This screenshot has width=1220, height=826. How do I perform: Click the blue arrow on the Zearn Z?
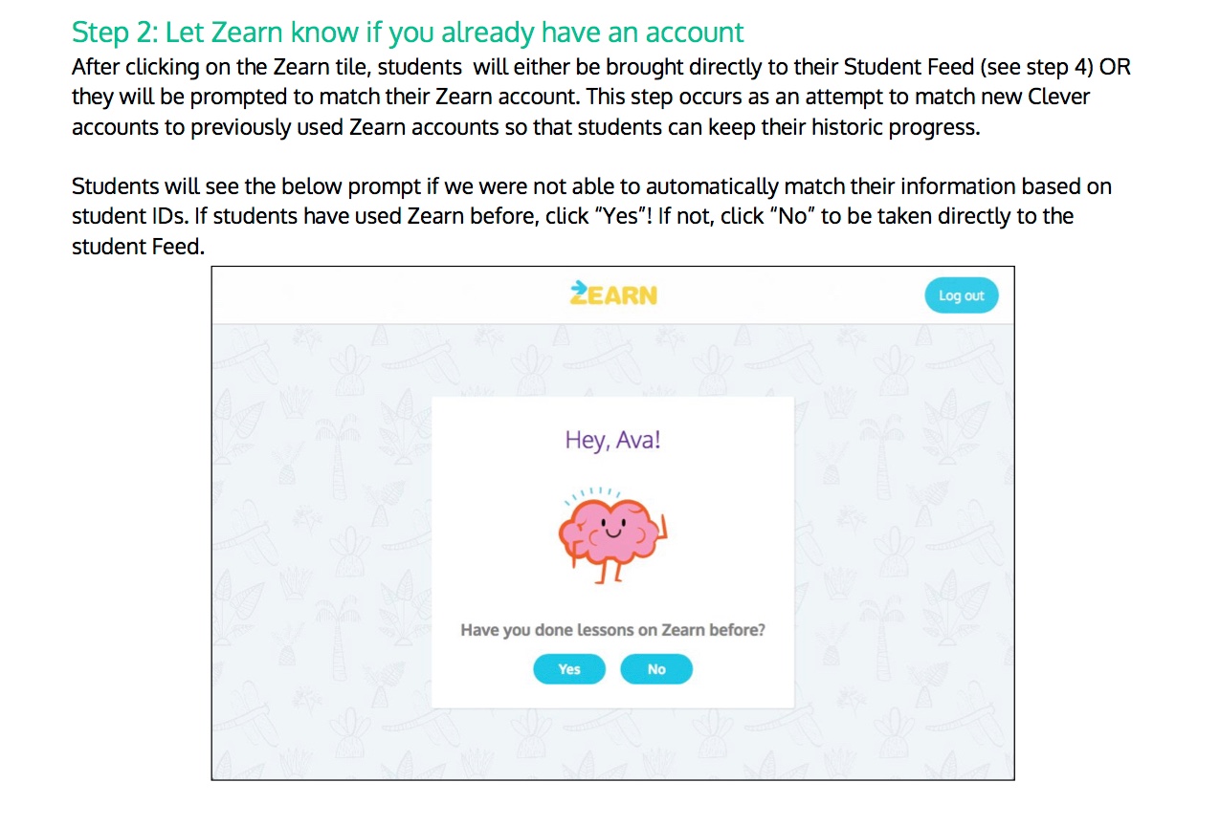click(578, 284)
